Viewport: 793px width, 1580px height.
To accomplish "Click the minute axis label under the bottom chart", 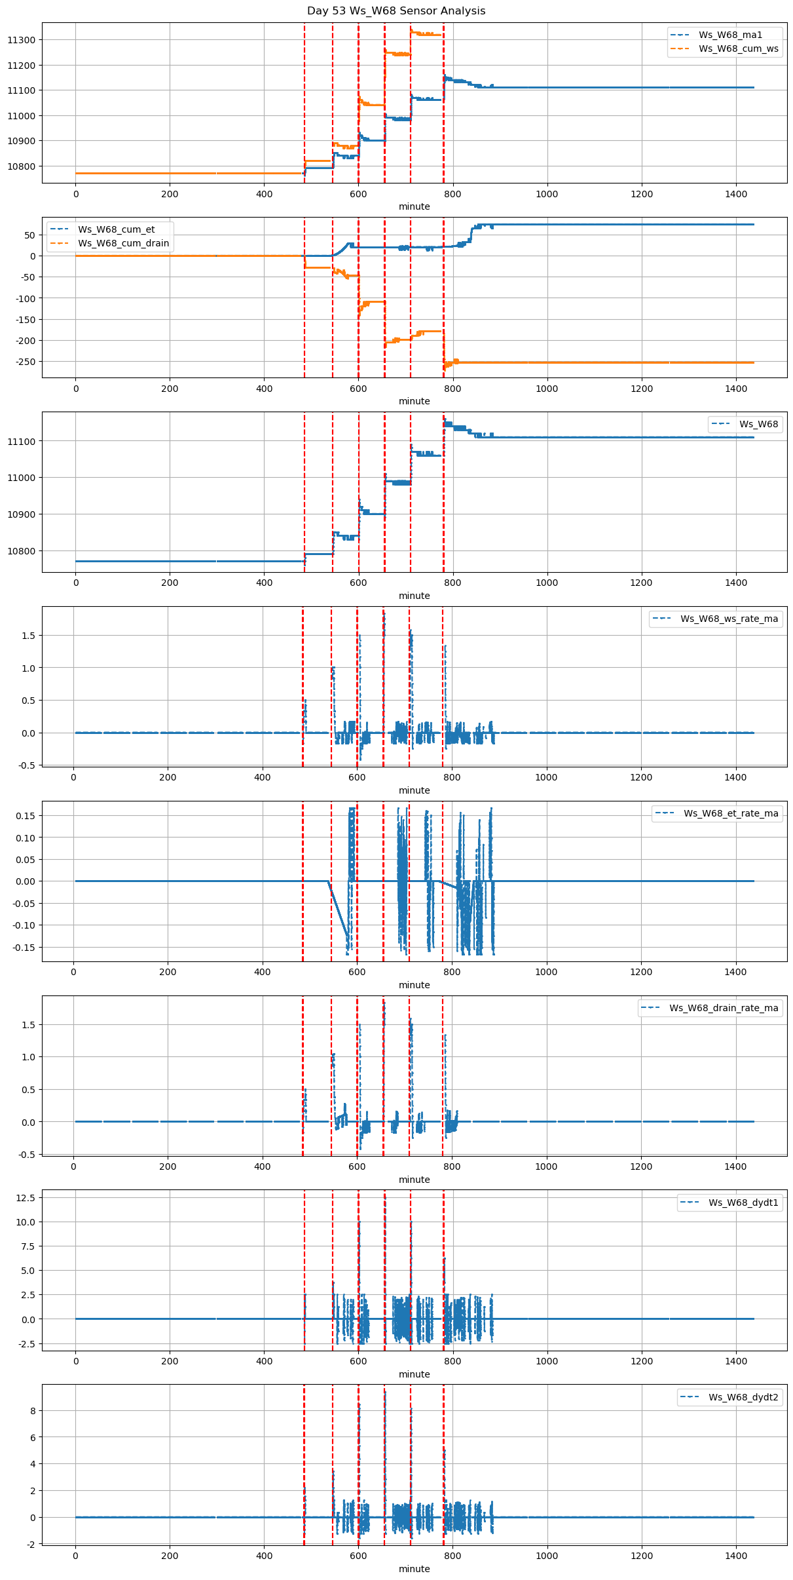I will tap(414, 1569).
